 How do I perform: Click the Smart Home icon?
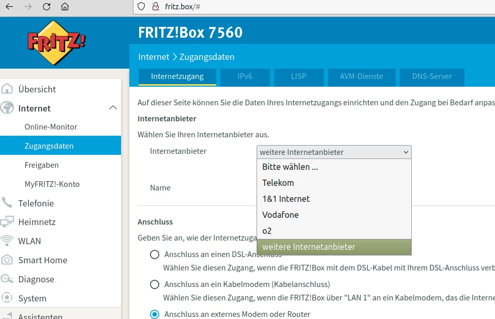tap(7, 260)
